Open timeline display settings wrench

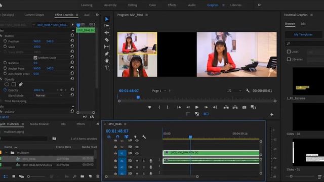[144, 136]
